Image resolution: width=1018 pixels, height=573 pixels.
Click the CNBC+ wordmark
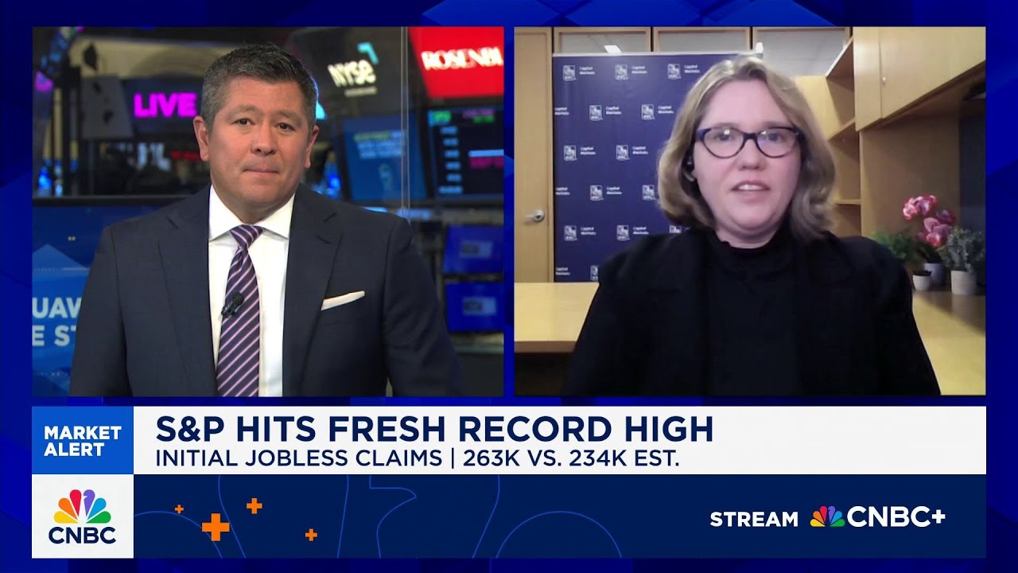coord(896,517)
